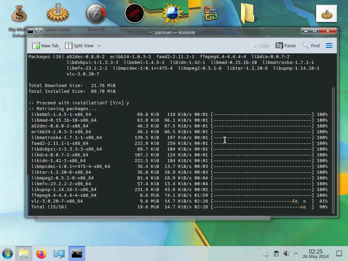Open the Start menu orb
The height and width of the screenshot is (261, 348).
point(7,254)
